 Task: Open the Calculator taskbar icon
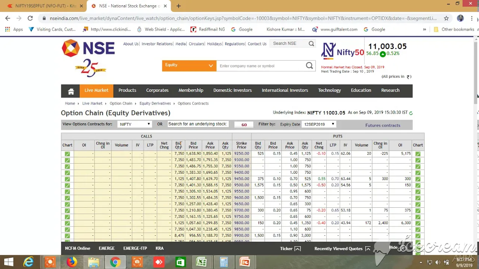(224, 262)
